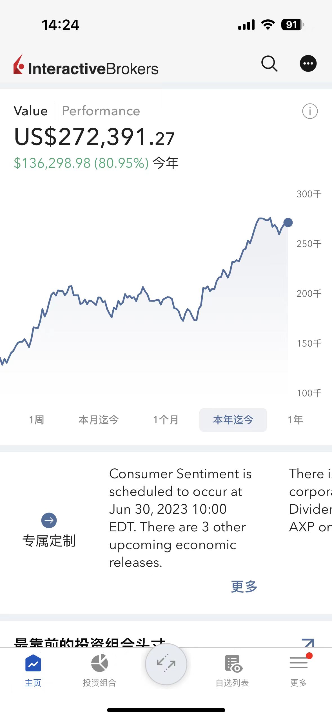The width and height of the screenshot is (332, 719).
Task: Switch to the Performance tab
Action: (x=101, y=111)
